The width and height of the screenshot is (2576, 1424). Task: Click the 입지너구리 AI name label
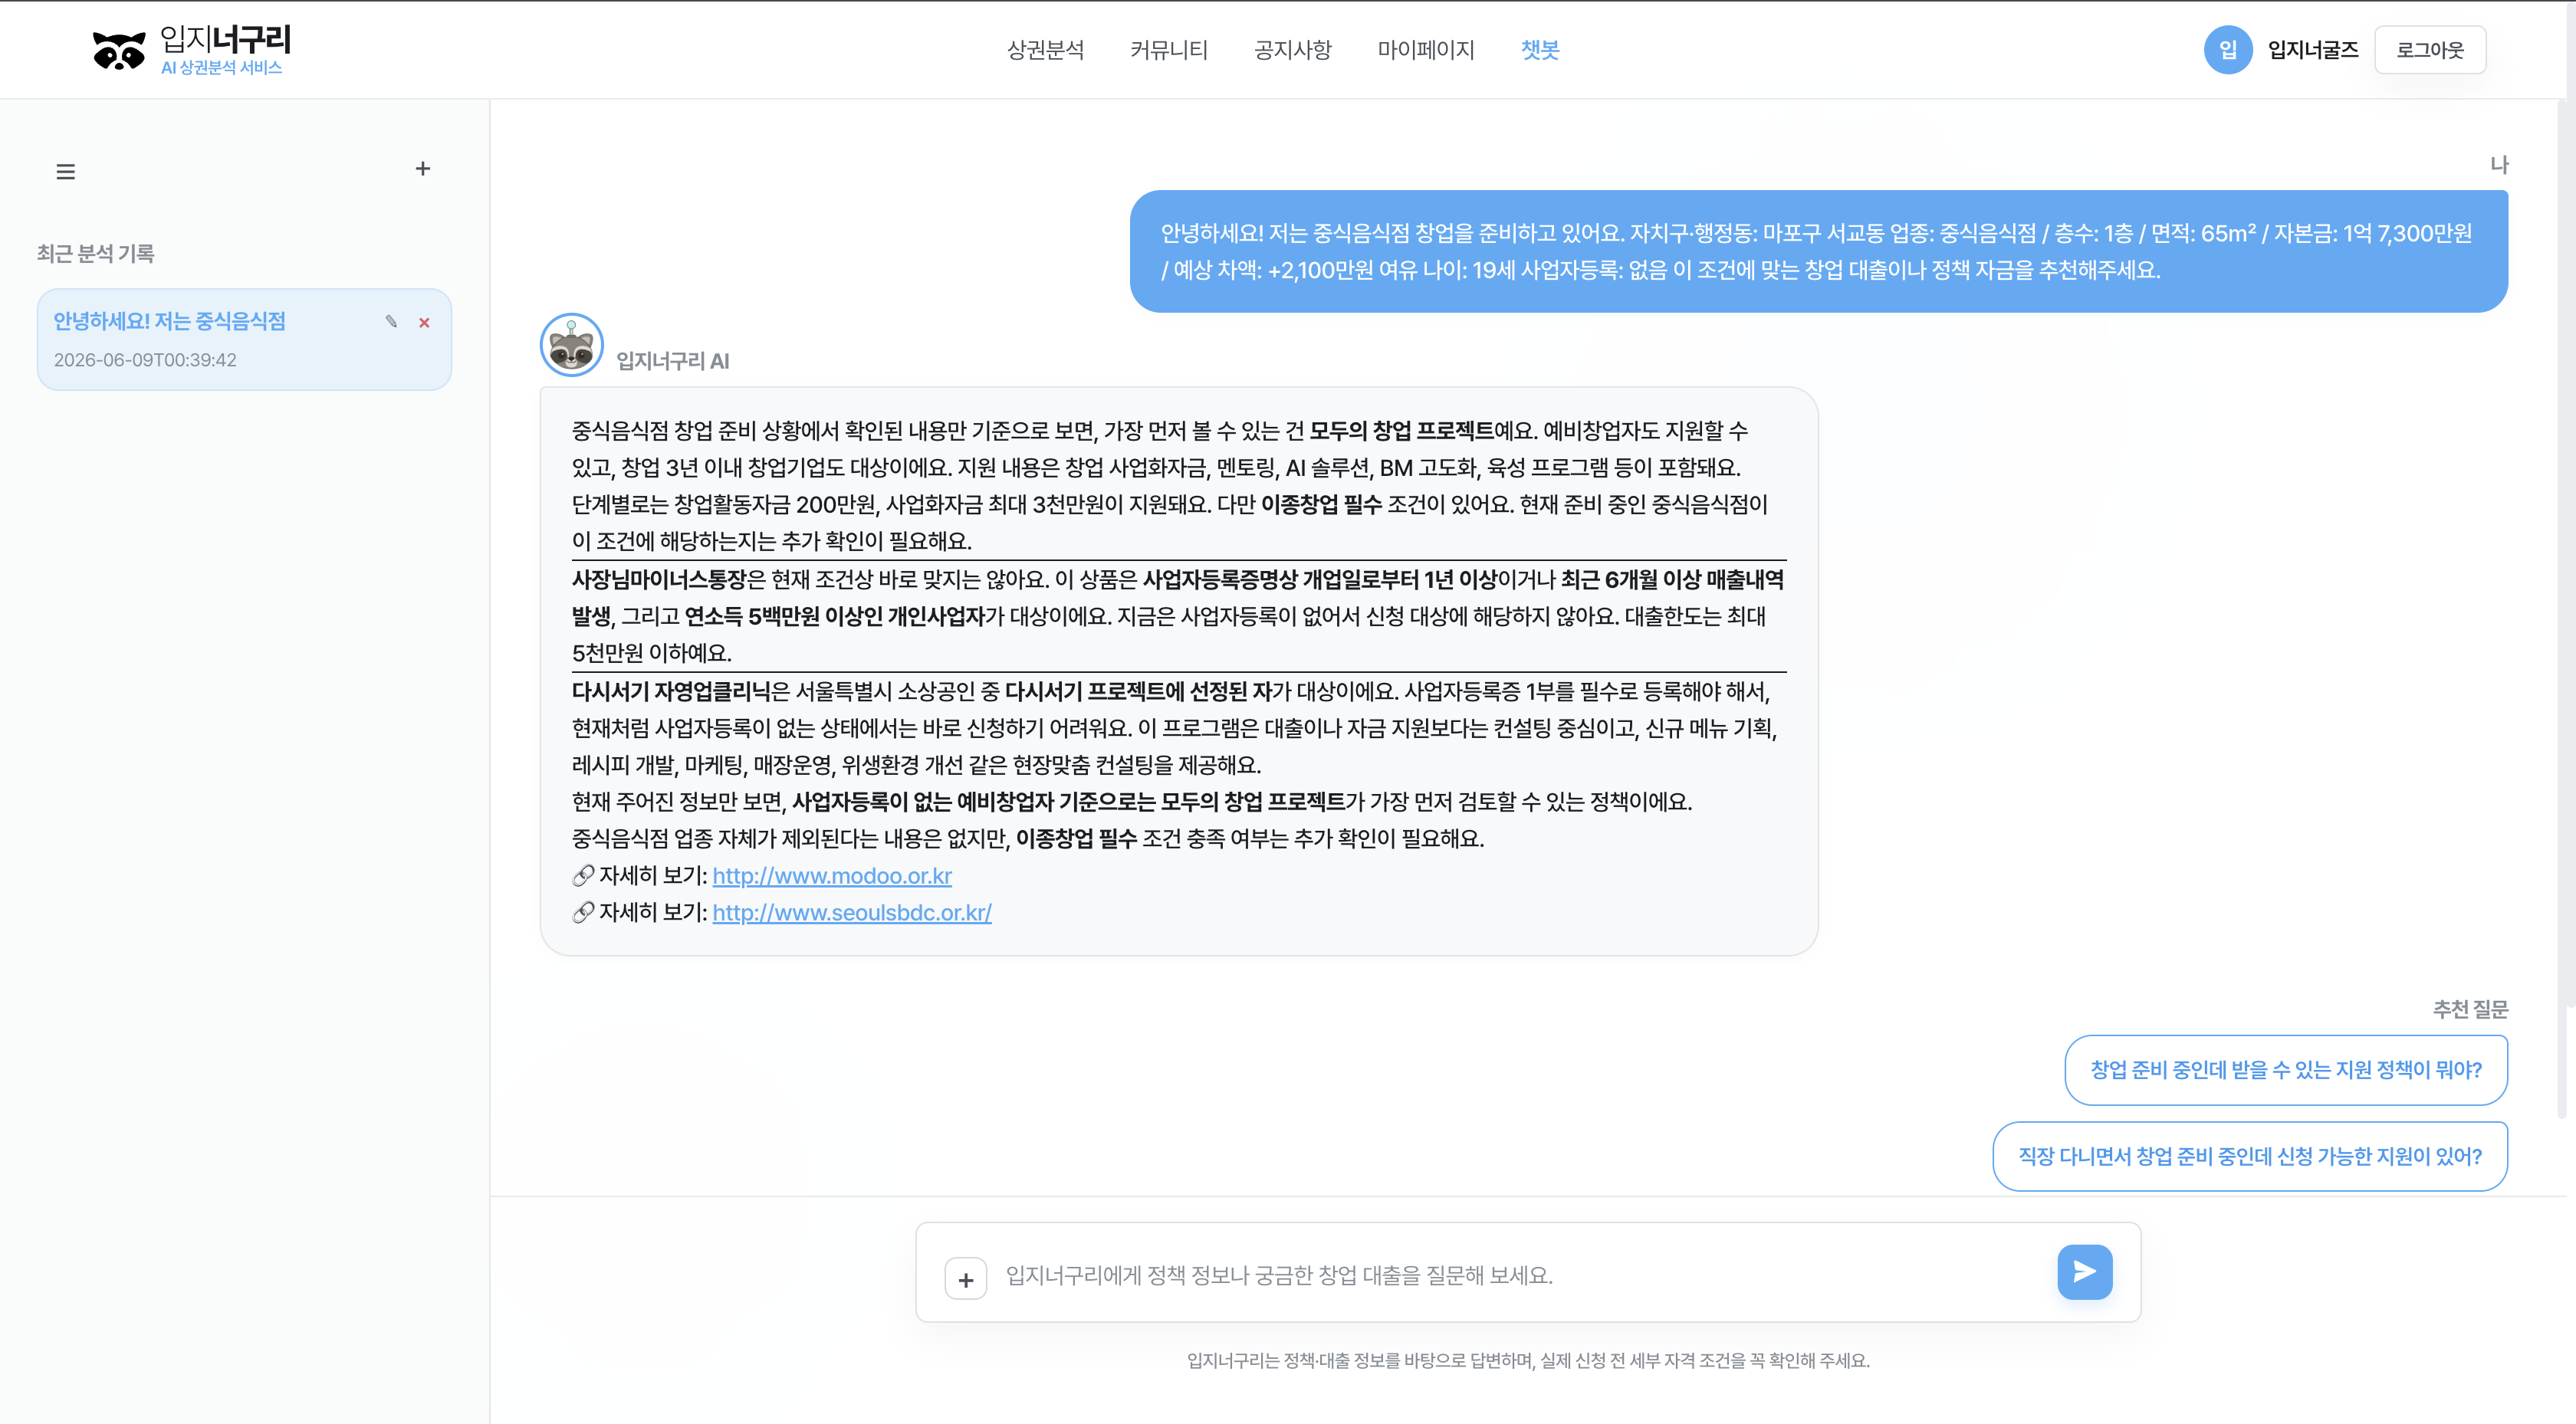coord(672,361)
